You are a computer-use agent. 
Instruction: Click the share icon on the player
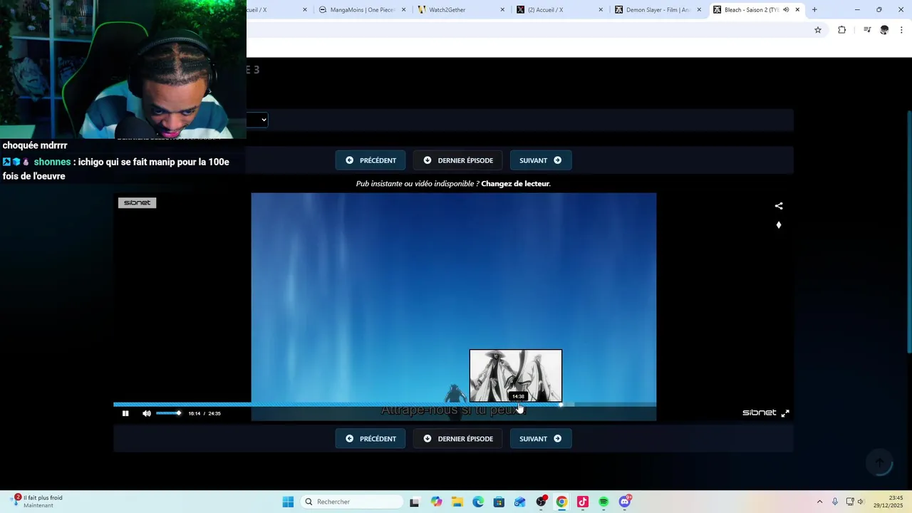[779, 206]
